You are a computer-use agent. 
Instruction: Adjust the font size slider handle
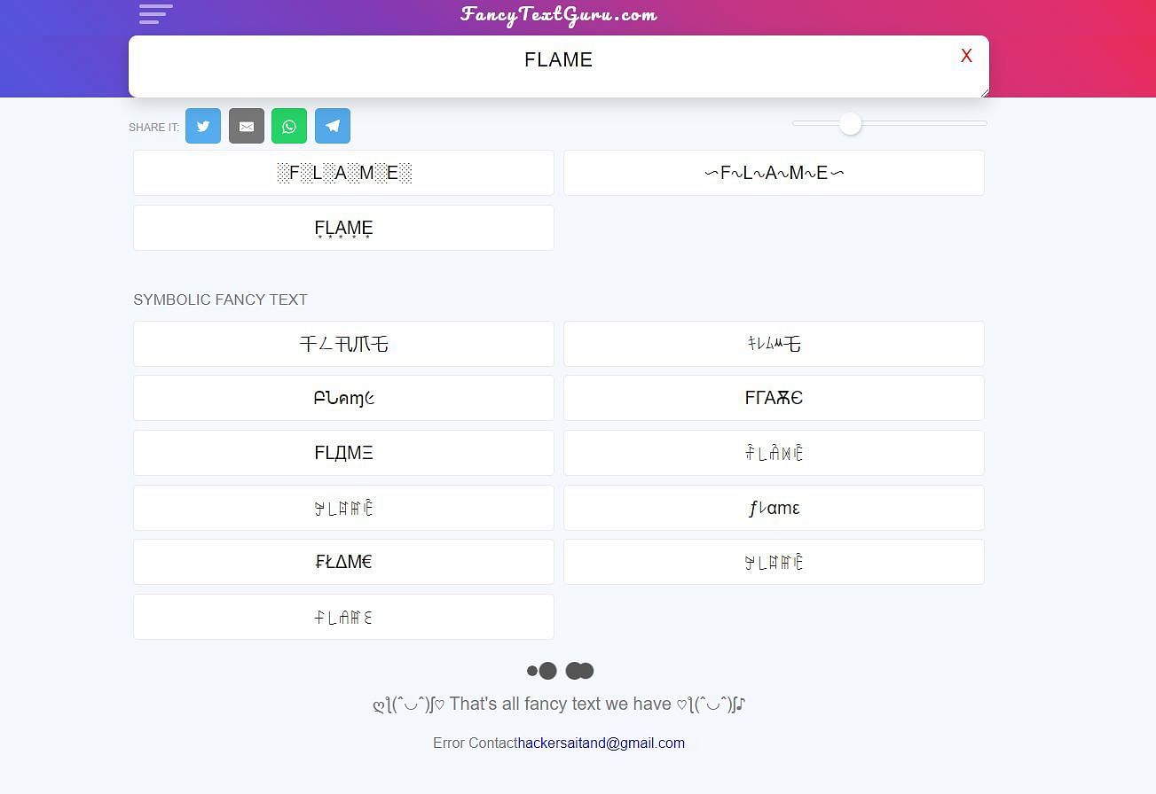click(x=850, y=123)
